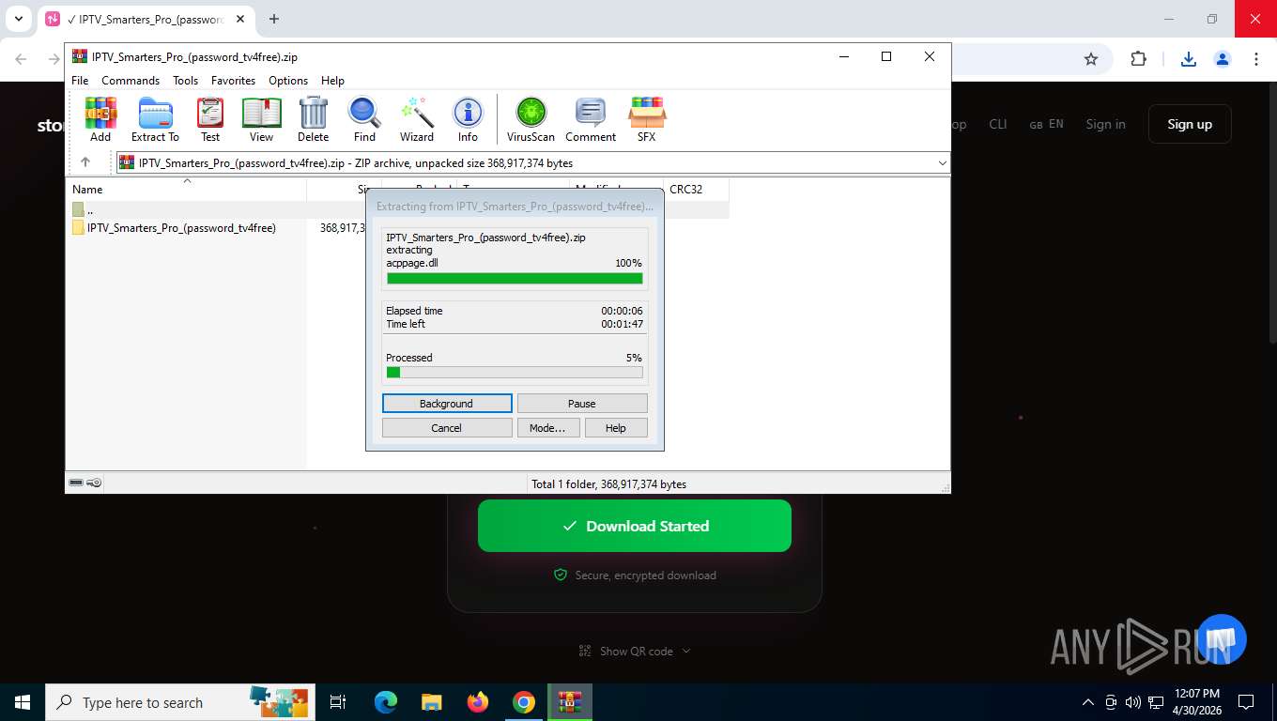Image resolution: width=1277 pixels, height=721 pixels.
Task: Show Chrome downloads icon
Action: pos(1189,59)
